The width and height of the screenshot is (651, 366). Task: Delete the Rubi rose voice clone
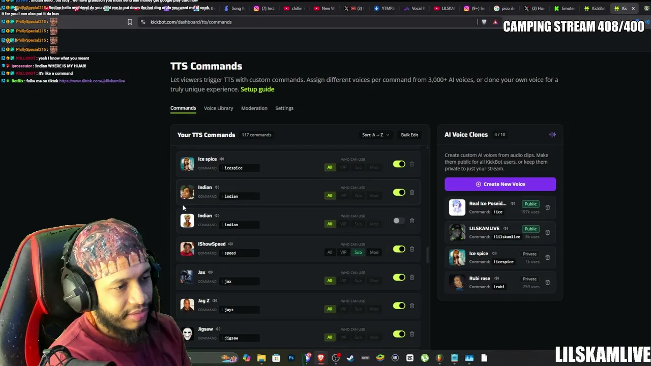(547, 282)
